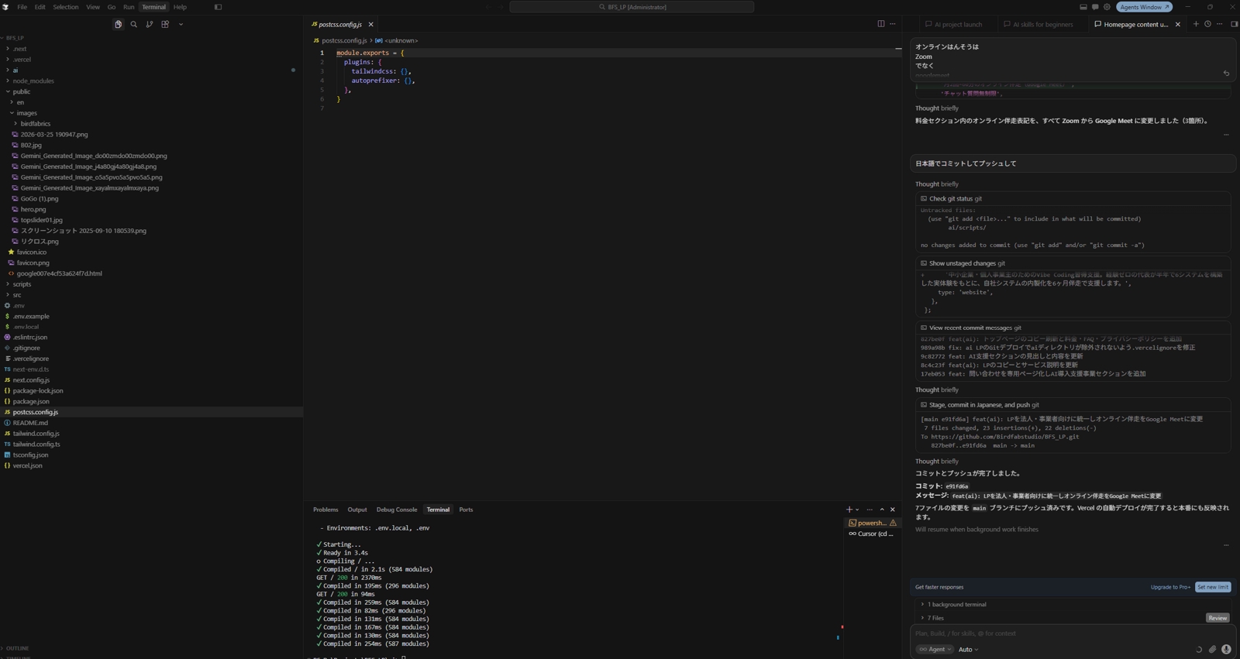Show chat history clock icon
Viewport: 1240px width, 659px height.
1207,24
